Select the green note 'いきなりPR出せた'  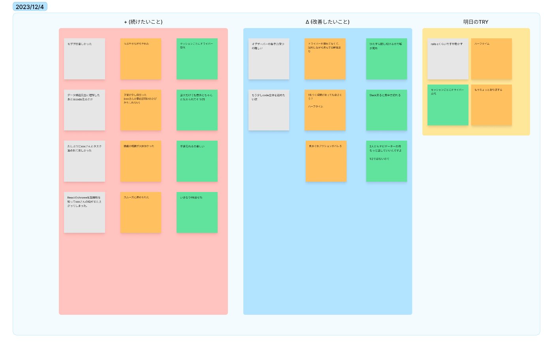197,212
